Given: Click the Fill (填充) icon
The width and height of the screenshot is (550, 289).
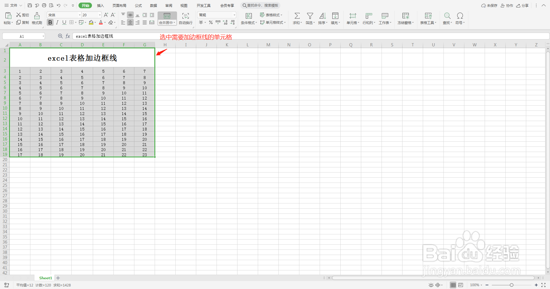Looking at the screenshot, I should [335, 16].
